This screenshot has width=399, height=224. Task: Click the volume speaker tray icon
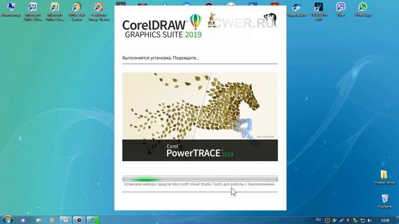click(370, 220)
